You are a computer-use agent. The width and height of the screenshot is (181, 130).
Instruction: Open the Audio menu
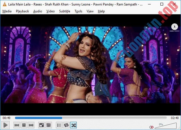[x=38, y=11]
